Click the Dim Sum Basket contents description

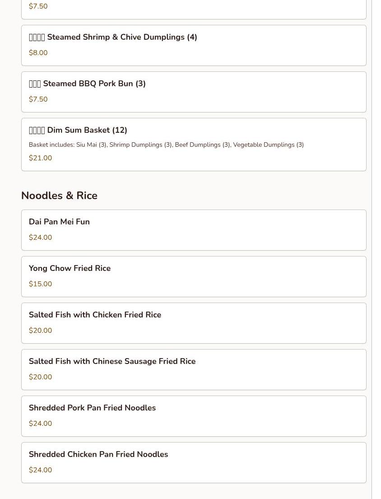click(166, 145)
